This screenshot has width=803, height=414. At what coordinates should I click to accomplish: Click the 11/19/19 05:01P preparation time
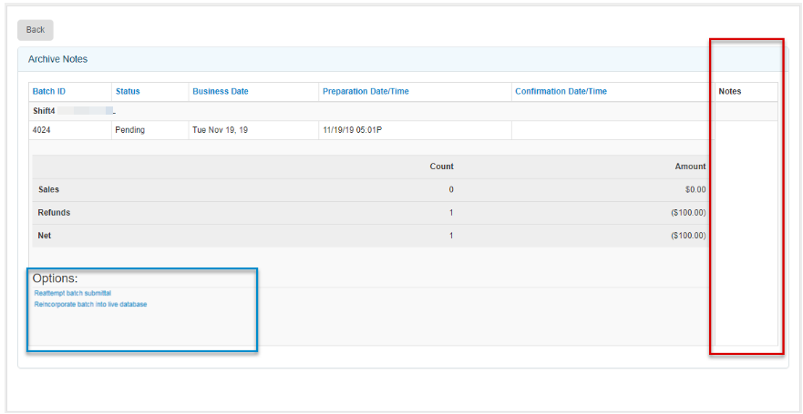click(353, 130)
